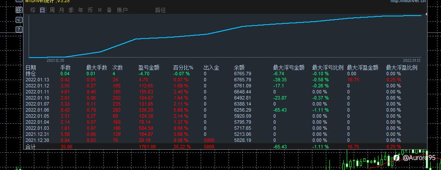Click 2022.01.13 chart end date label
The width and height of the screenshot is (441, 170).
(x=411, y=60)
